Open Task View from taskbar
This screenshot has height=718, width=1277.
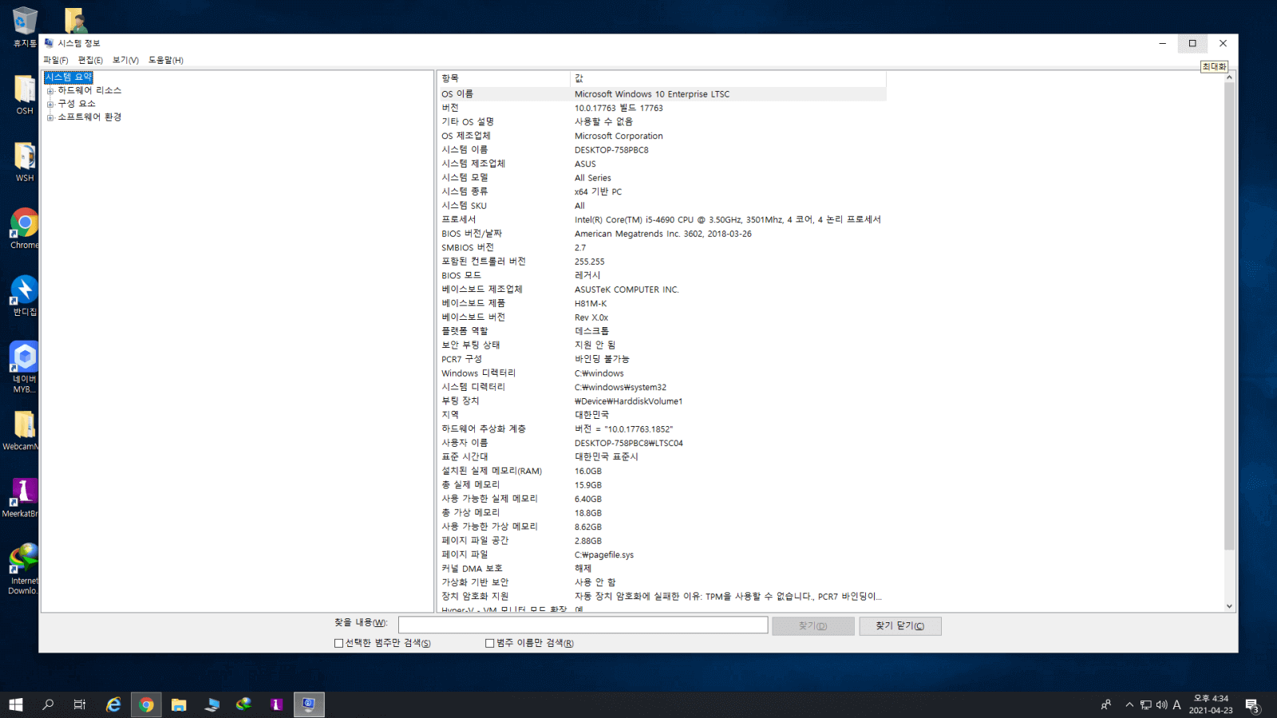80,704
